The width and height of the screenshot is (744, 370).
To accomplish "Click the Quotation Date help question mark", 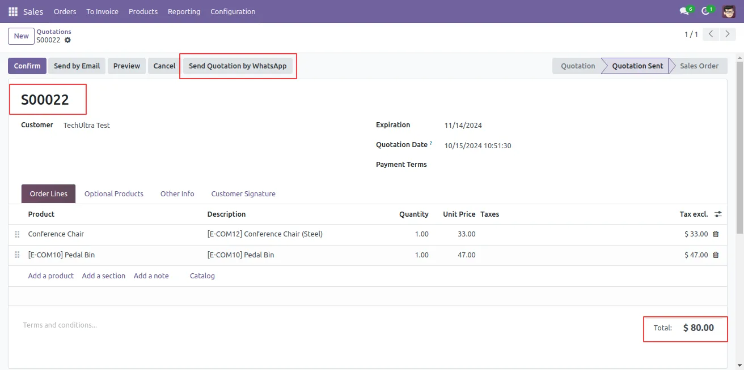I will [431, 143].
